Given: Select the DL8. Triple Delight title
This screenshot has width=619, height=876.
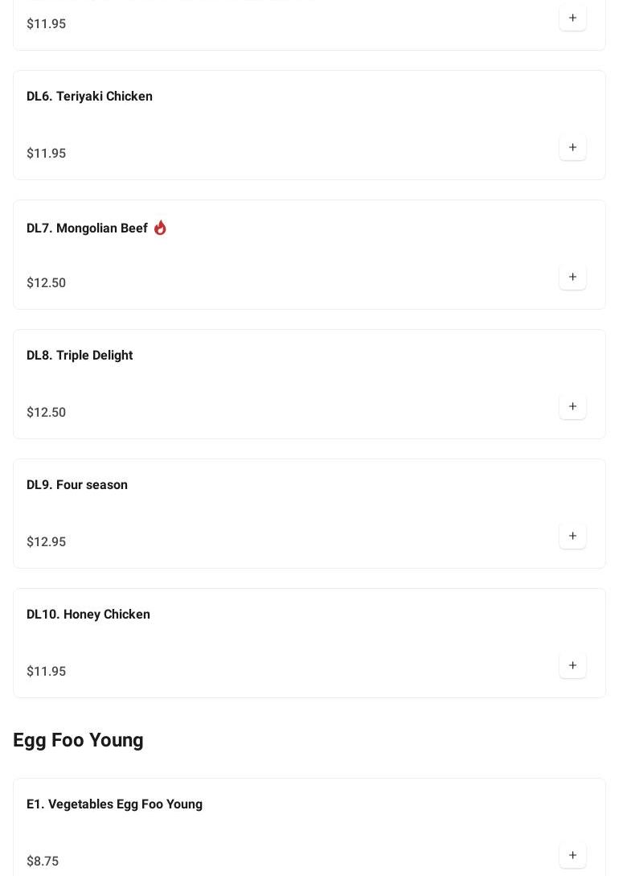Looking at the screenshot, I should [x=80, y=356].
